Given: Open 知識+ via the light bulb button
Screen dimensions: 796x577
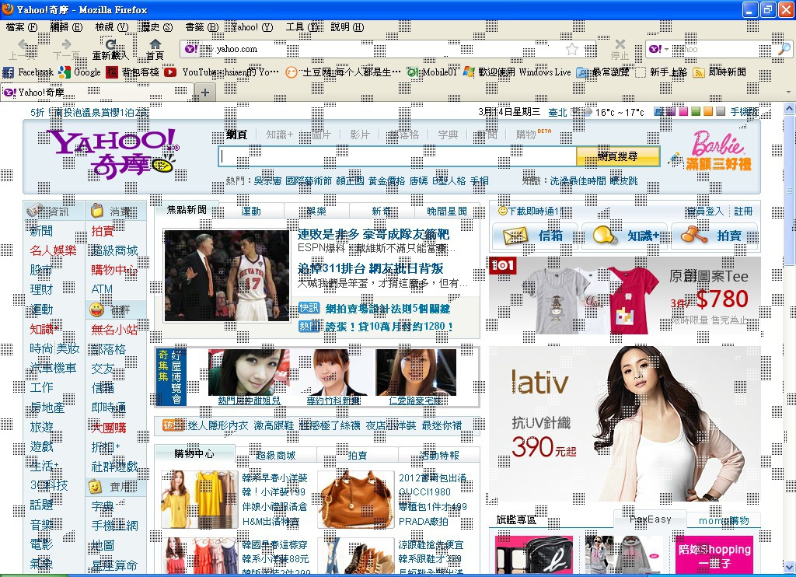Looking at the screenshot, I should pos(625,236).
